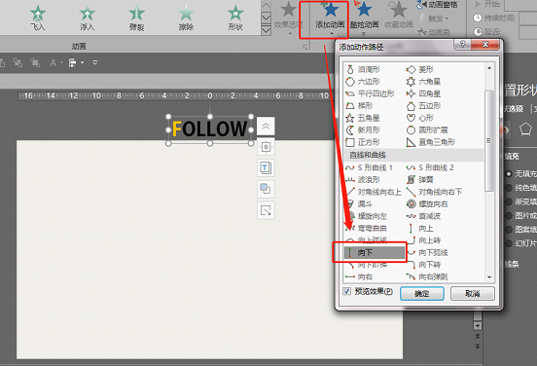The image size is (537, 366).
Task: Select the 无填充 fill radio button
Action: 509,173
